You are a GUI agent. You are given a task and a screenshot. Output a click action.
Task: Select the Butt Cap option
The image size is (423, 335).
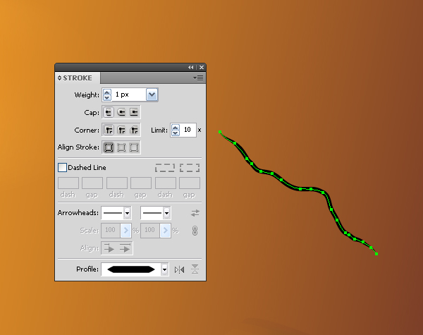coord(109,112)
